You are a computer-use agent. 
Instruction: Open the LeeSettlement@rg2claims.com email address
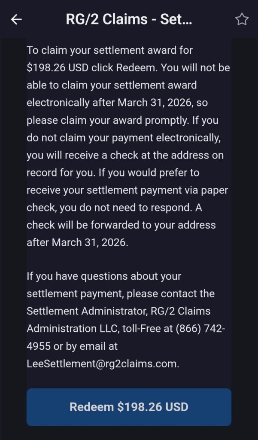click(x=103, y=364)
